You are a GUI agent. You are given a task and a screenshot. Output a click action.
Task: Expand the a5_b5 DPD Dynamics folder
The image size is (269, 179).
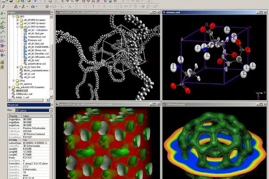coord(17,20)
